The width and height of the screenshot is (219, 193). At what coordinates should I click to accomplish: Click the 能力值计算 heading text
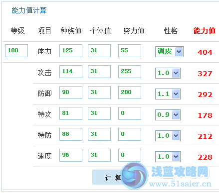coord(29,10)
